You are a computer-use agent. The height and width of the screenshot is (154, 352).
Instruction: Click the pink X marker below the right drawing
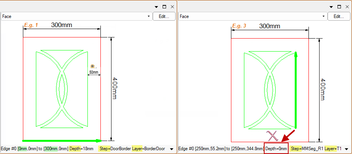(x=272, y=135)
